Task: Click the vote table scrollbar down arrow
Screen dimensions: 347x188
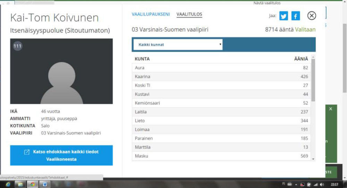Action: click(313, 159)
